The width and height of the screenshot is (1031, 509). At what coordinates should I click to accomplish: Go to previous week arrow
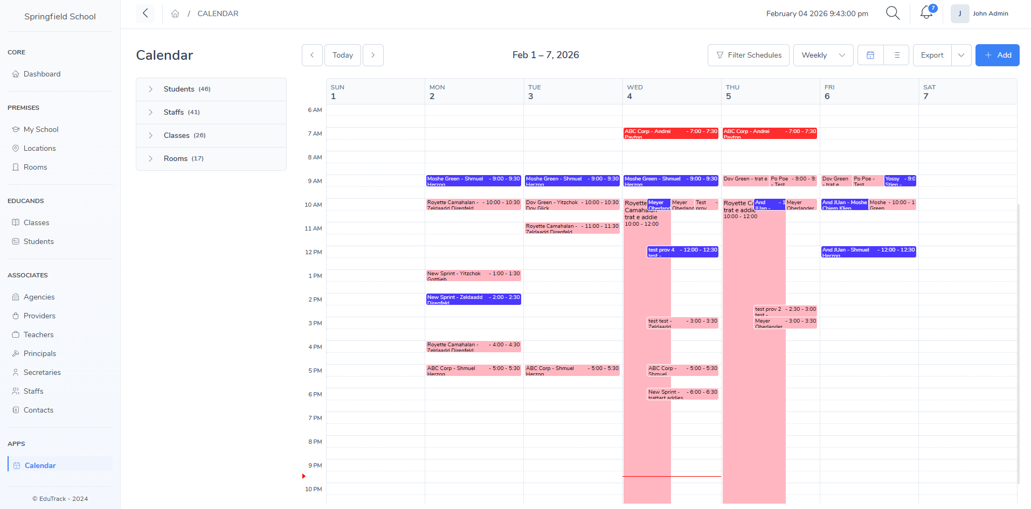click(312, 55)
